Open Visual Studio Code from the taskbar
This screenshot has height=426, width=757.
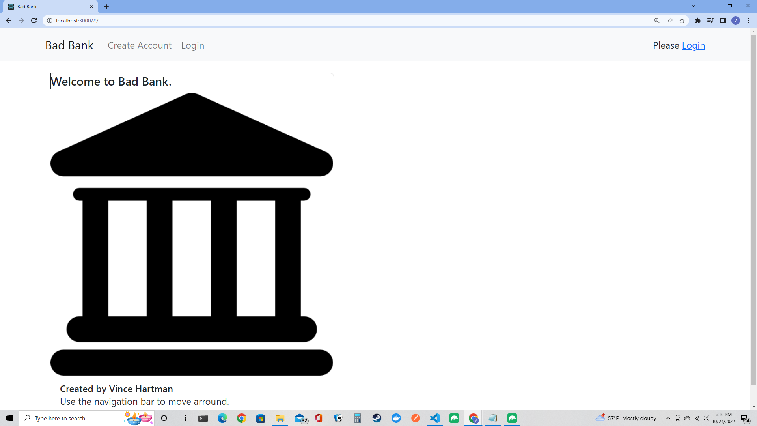point(435,418)
